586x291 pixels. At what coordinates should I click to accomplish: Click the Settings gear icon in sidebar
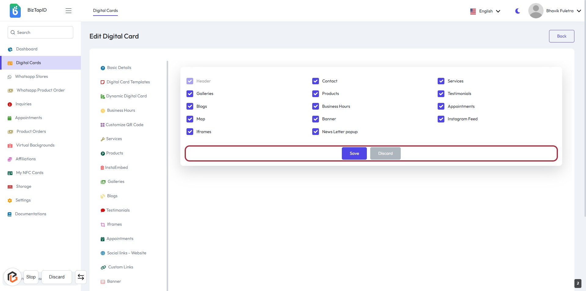click(x=10, y=201)
